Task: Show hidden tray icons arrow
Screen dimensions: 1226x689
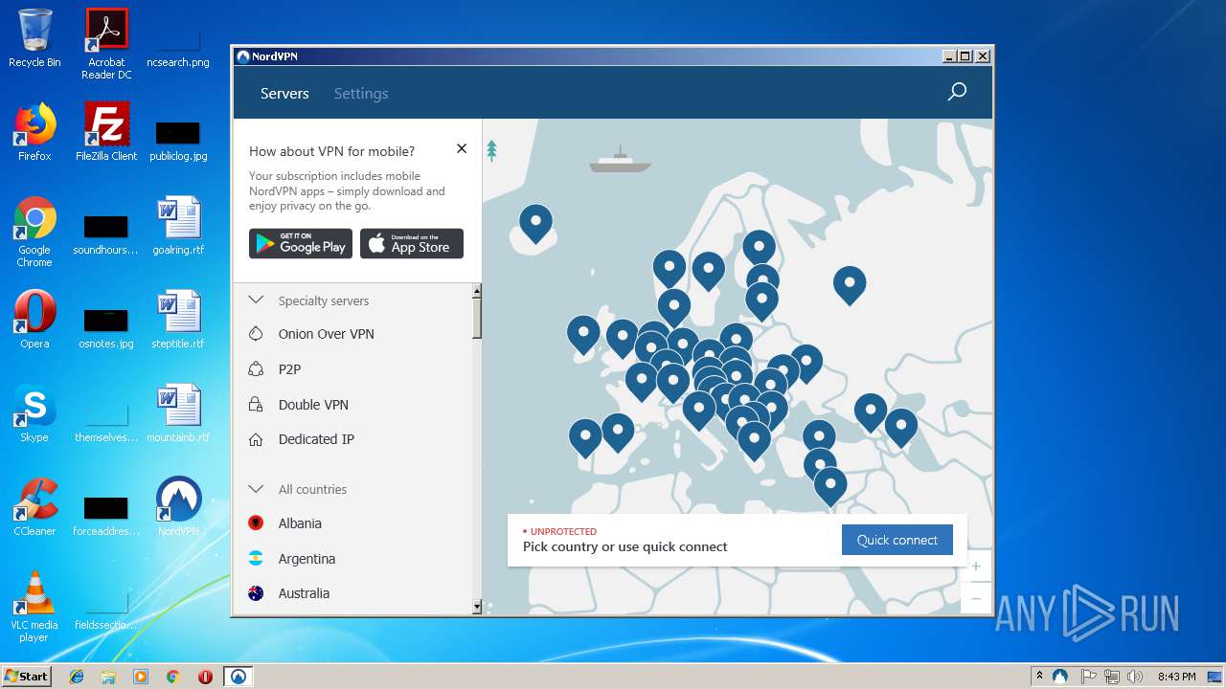Action: 1039,677
